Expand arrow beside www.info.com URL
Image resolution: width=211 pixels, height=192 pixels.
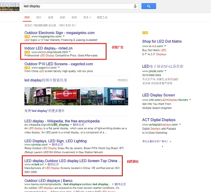click(190, 100)
